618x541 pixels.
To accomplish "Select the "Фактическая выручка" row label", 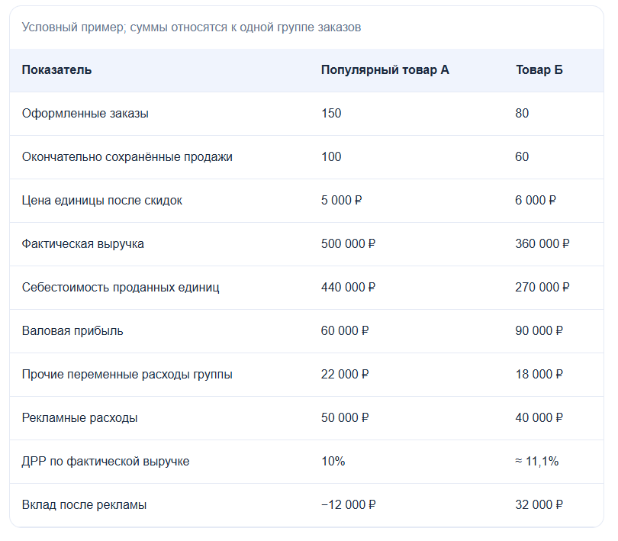I will pyautogui.click(x=82, y=244).
